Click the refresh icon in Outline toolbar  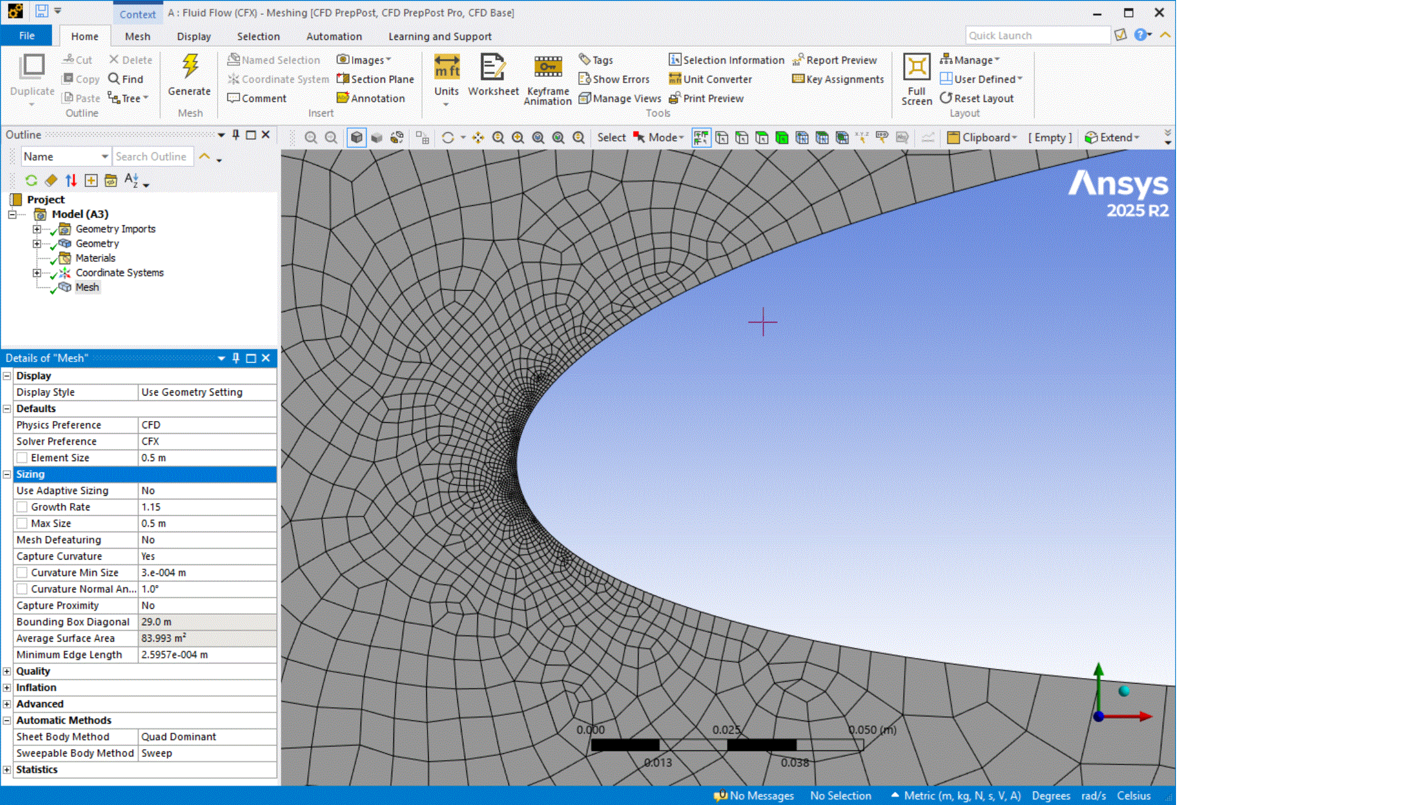(31, 180)
